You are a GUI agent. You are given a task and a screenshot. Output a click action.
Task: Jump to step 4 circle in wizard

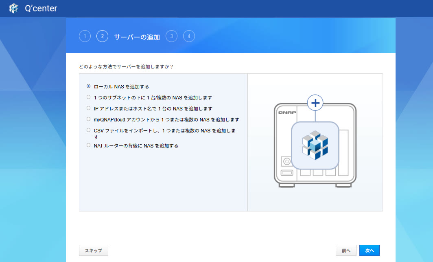coord(189,36)
